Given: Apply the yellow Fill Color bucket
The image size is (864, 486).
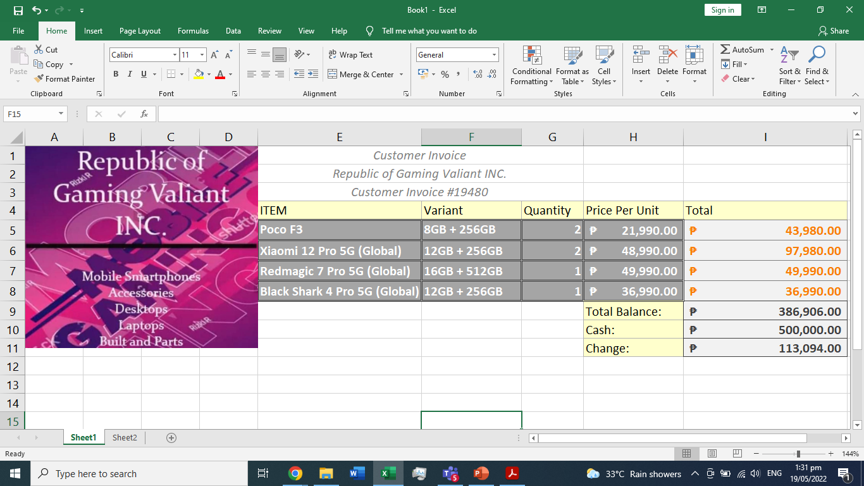Looking at the screenshot, I should pos(199,74).
